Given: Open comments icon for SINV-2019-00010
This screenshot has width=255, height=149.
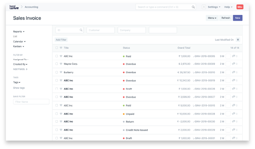Looking at the screenshot, I should tap(234, 72).
